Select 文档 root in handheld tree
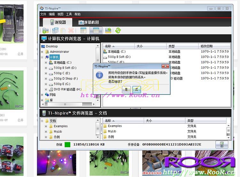The width and height of the screenshot is (240, 177). tap(53, 121)
